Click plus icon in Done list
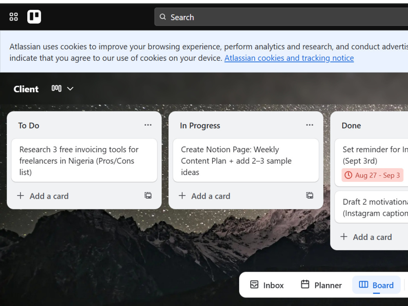The height and width of the screenshot is (306, 408). point(344,237)
